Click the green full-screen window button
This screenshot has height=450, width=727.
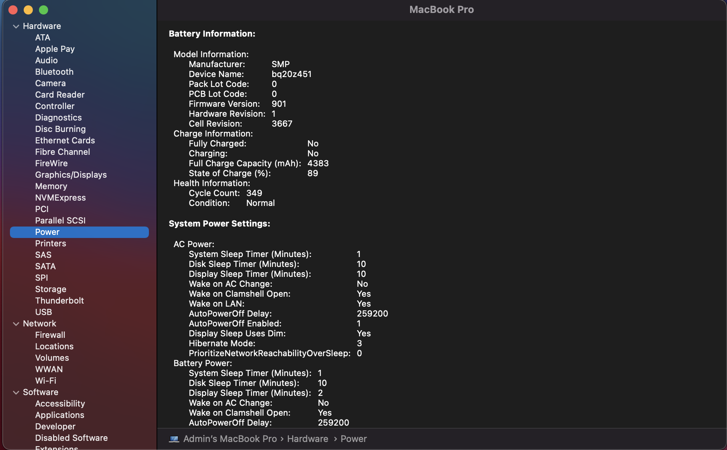pos(44,10)
